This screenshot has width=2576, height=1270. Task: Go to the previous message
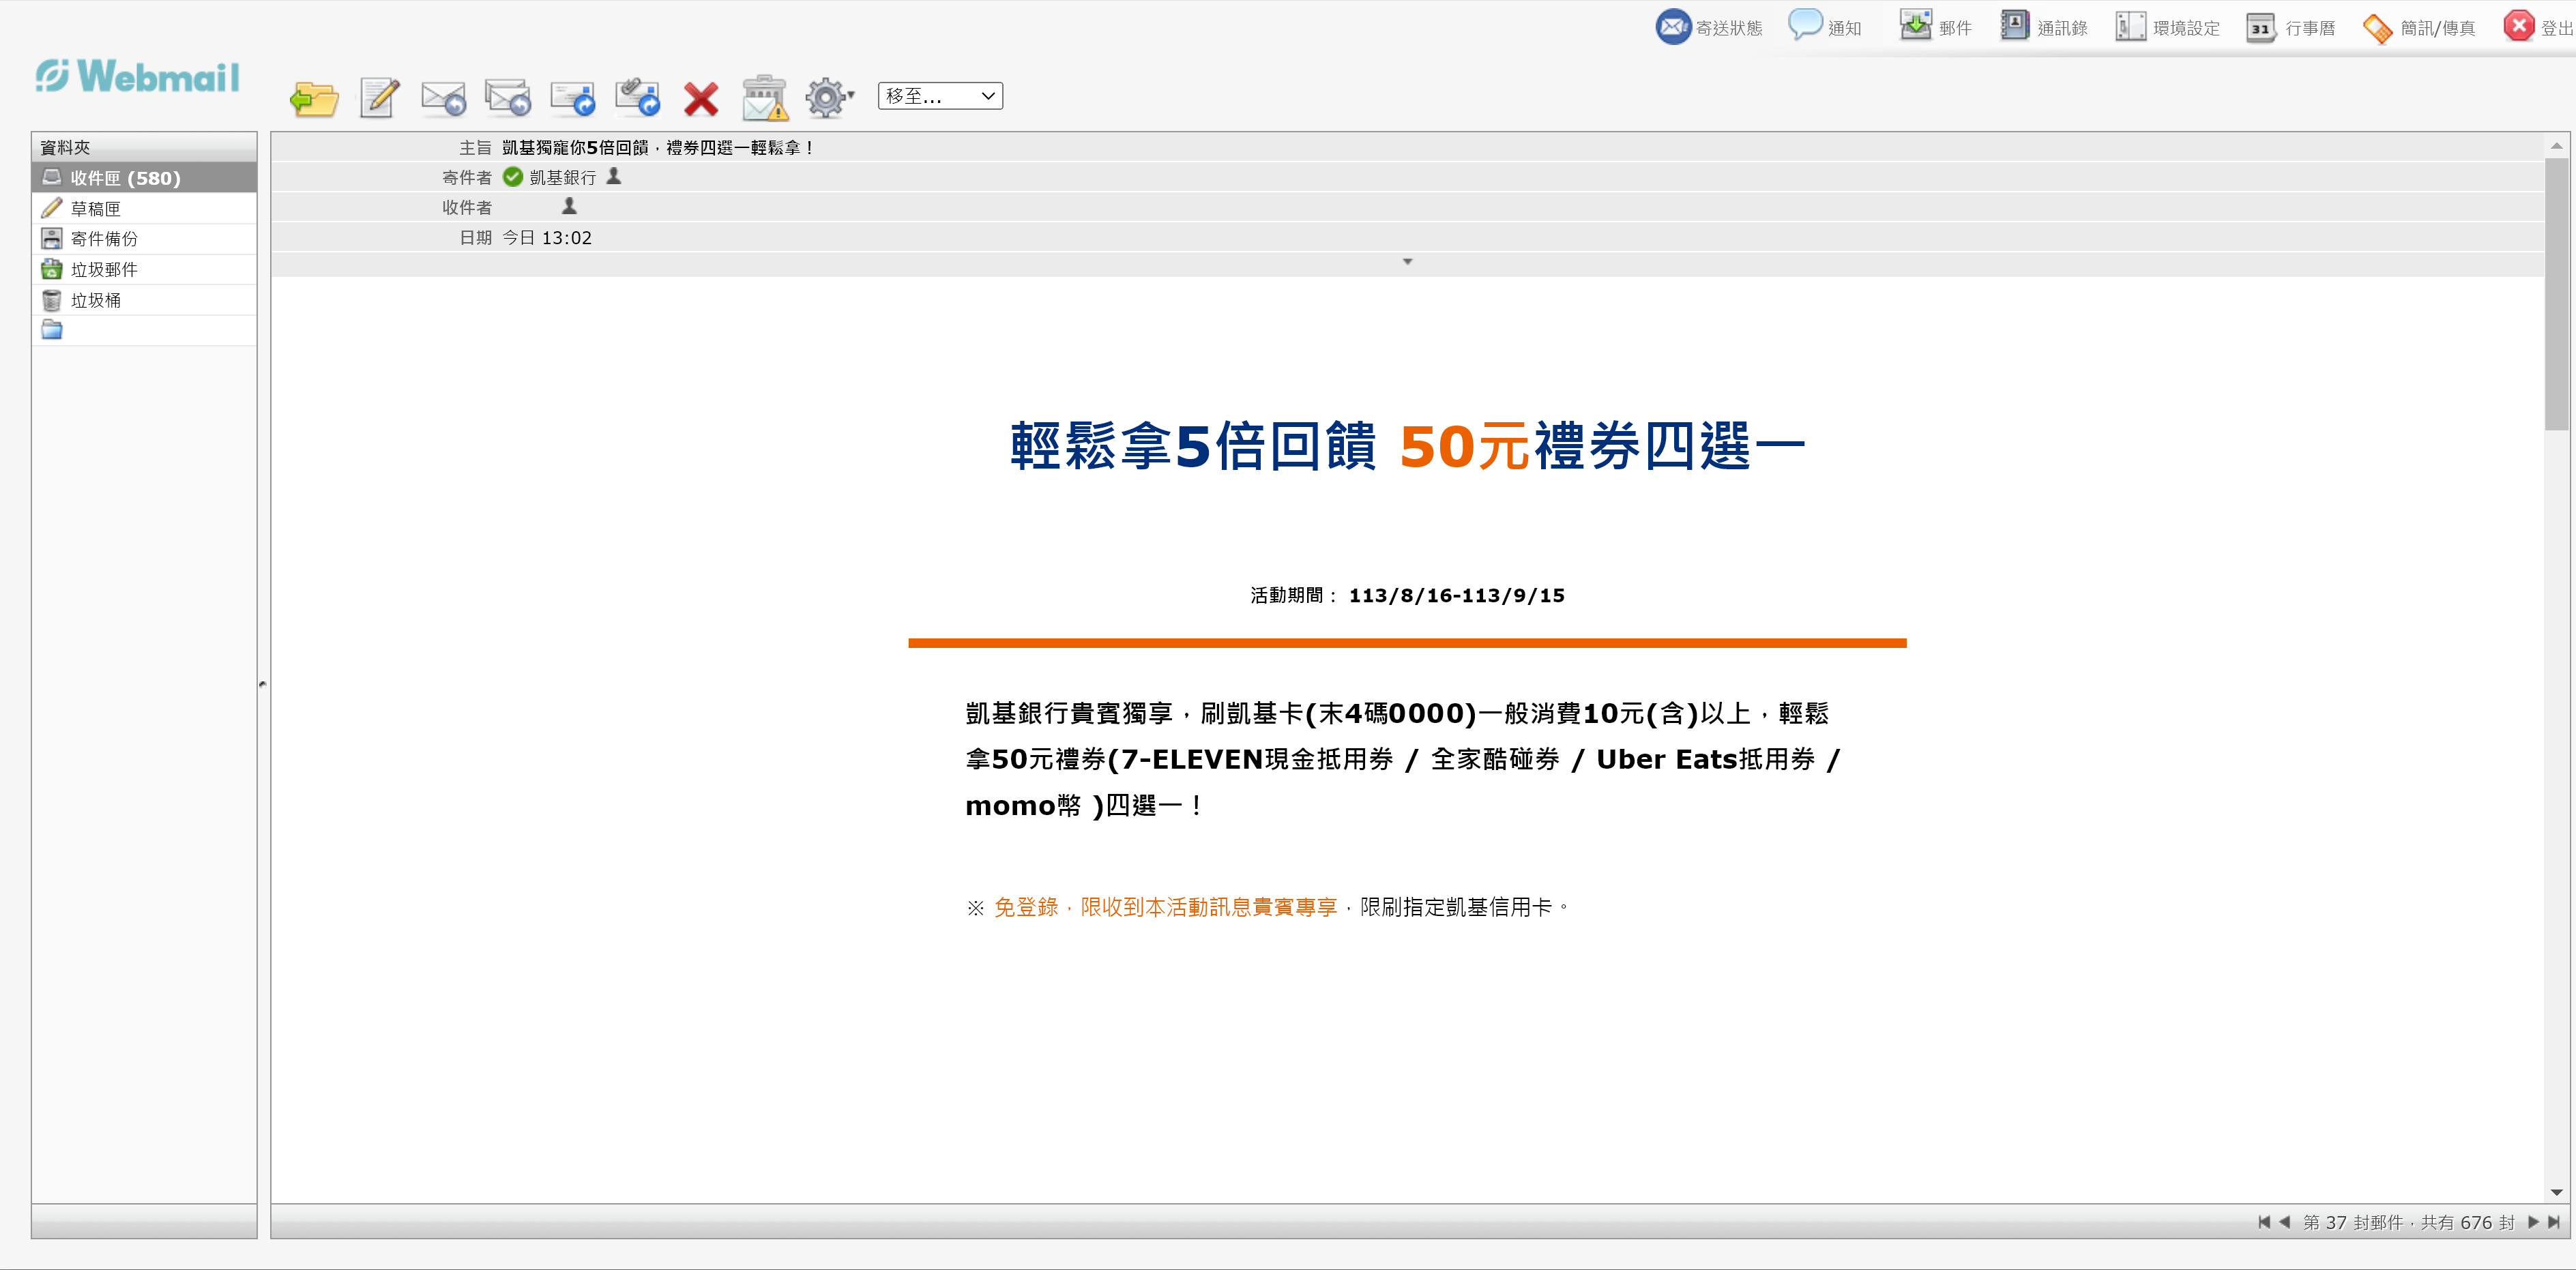click(x=2284, y=1222)
